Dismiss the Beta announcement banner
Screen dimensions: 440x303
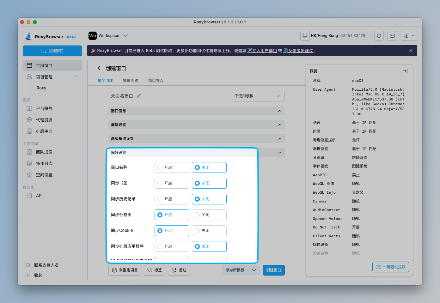point(411,51)
